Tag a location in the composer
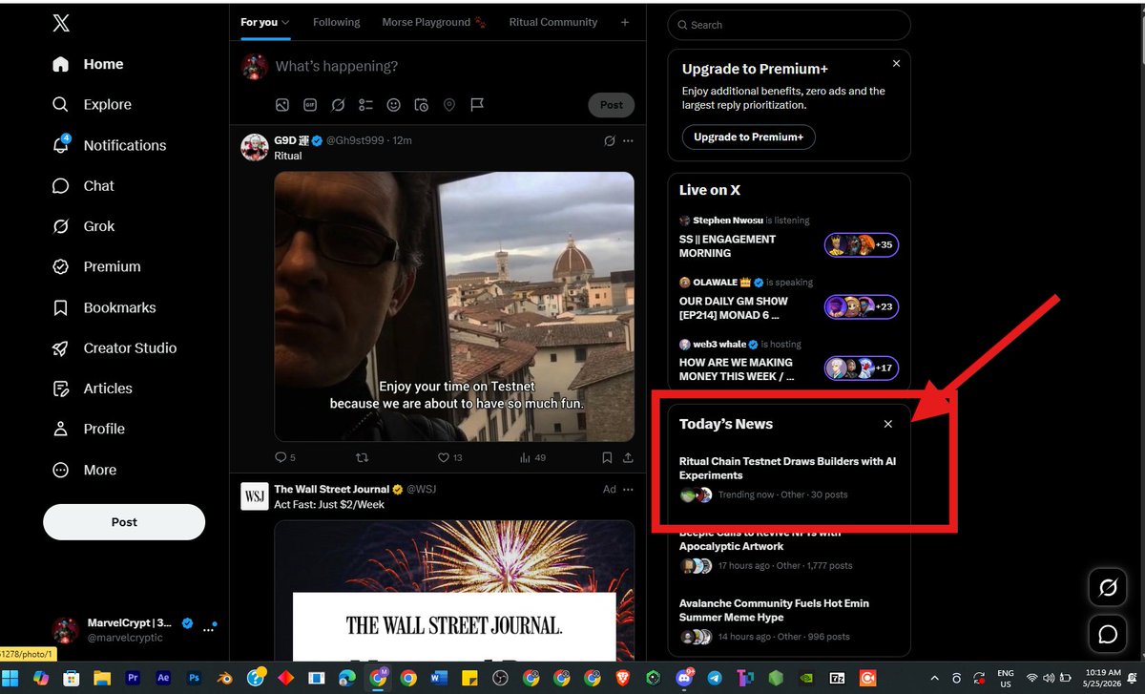1145x694 pixels. (x=449, y=105)
